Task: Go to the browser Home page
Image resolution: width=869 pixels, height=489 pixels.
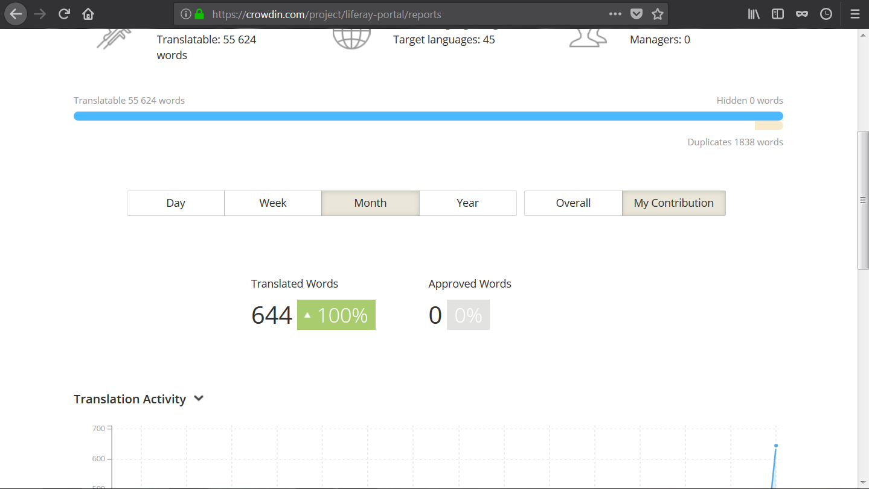Action: click(x=88, y=14)
